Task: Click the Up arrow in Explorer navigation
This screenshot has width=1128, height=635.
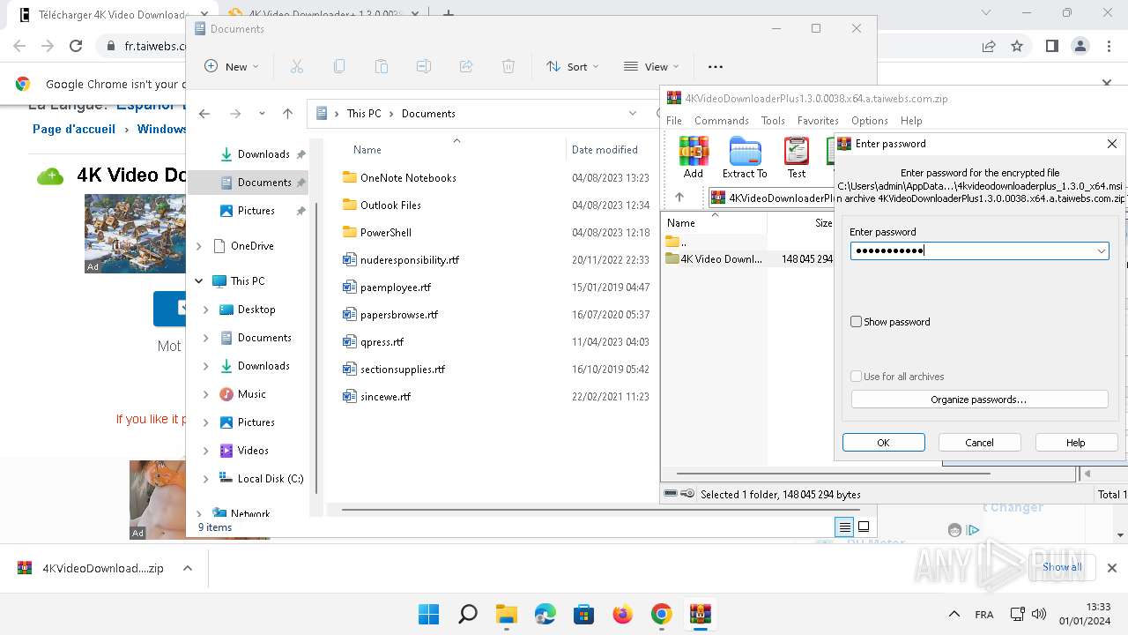Action: pyautogui.click(x=287, y=113)
